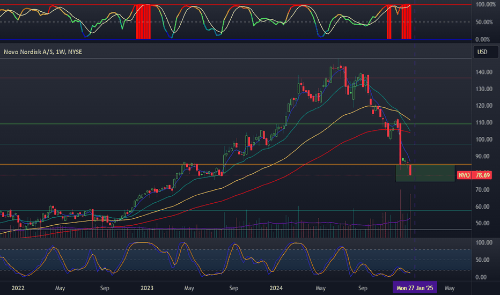Screen dimensions: 500x295
Task: Click the 120.00 price axis label
Action: coord(484,106)
